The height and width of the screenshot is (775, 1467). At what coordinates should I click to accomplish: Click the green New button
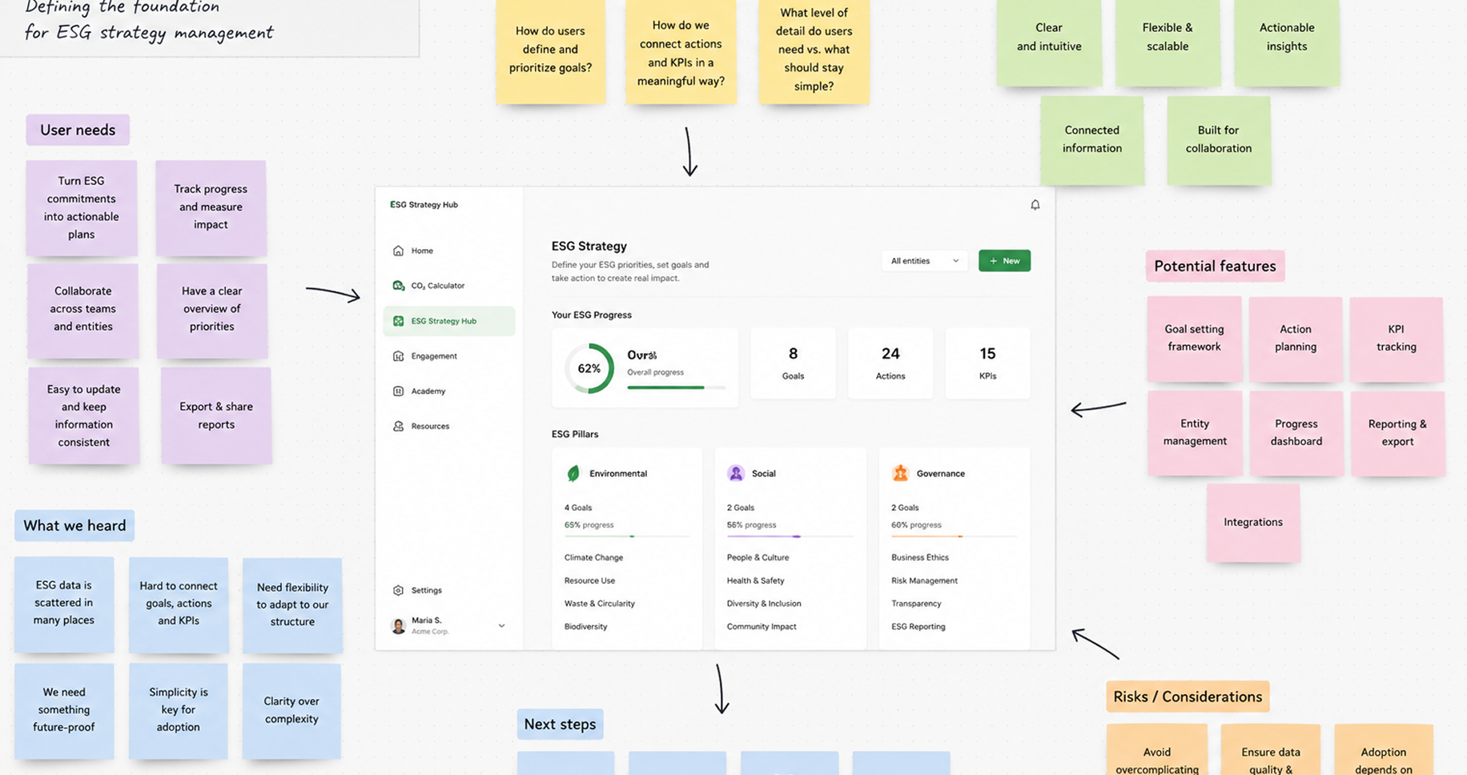[1004, 261]
